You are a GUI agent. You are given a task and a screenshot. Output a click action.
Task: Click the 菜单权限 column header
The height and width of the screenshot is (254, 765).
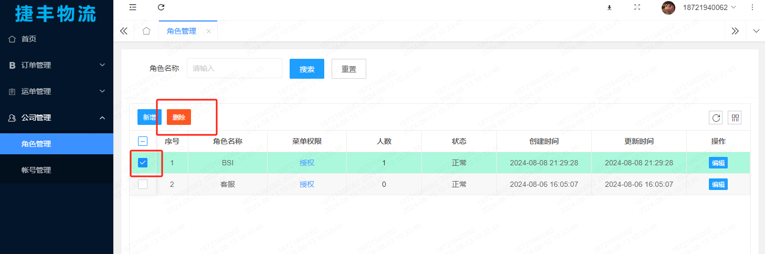[307, 141]
